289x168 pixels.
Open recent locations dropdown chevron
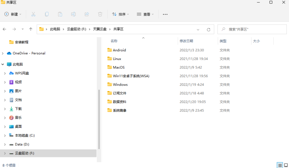click(x=23, y=29)
